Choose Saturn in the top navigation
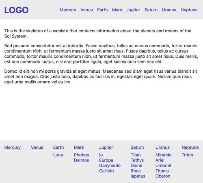 pyautogui.click(x=151, y=10)
